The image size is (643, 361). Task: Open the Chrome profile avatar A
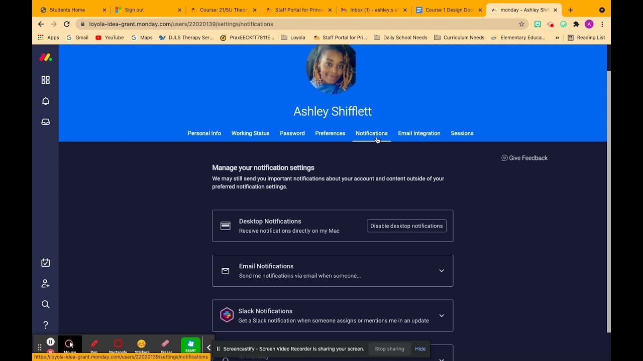click(x=589, y=24)
